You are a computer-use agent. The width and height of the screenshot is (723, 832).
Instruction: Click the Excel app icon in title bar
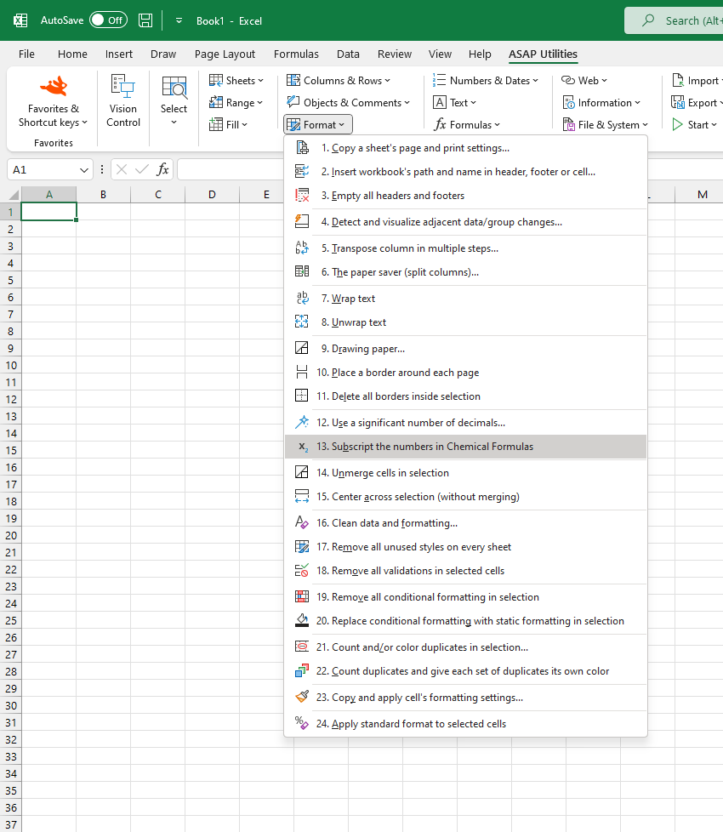point(20,20)
